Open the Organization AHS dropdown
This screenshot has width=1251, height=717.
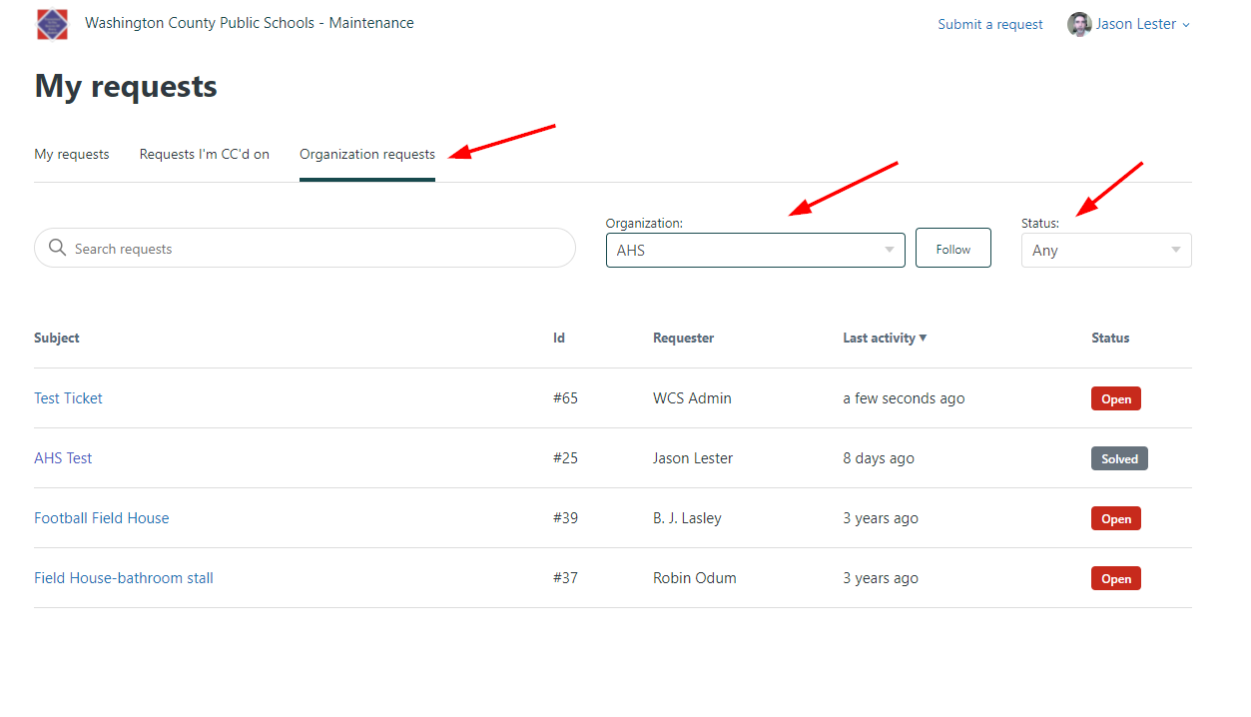pos(755,250)
